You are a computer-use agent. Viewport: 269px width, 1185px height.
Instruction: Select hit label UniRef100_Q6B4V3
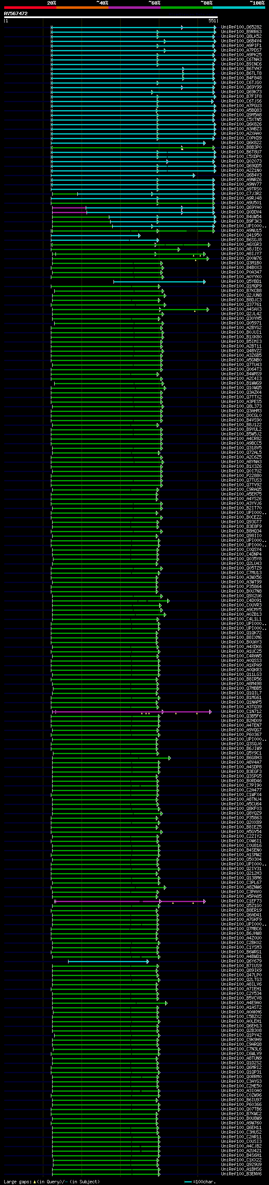click(x=241, y=175)
